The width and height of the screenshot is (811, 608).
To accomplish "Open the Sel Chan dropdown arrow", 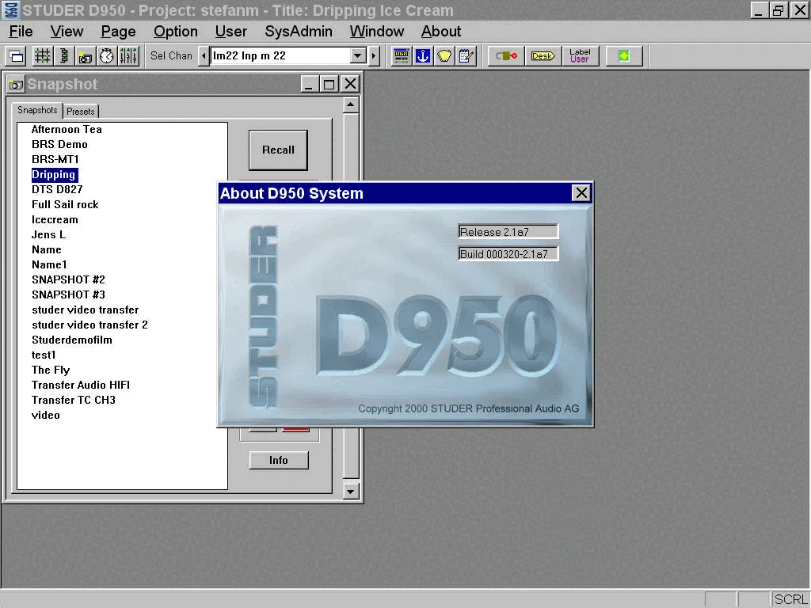I will click(x=357, y=56).
